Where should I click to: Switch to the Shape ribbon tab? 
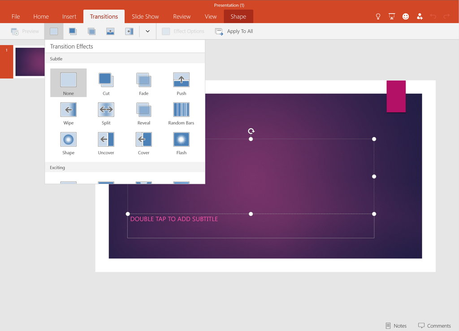point(238,16)
